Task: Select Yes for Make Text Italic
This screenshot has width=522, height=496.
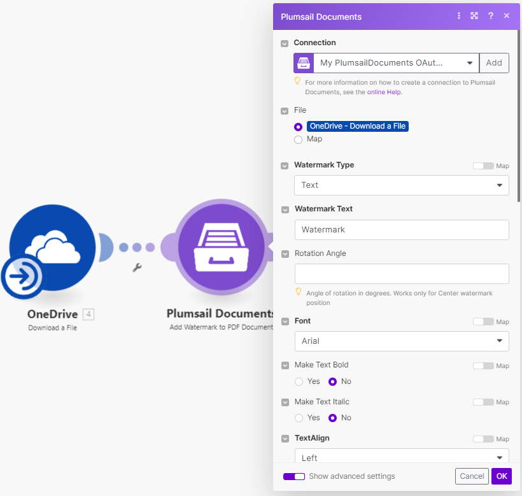Action: (299, 418)
